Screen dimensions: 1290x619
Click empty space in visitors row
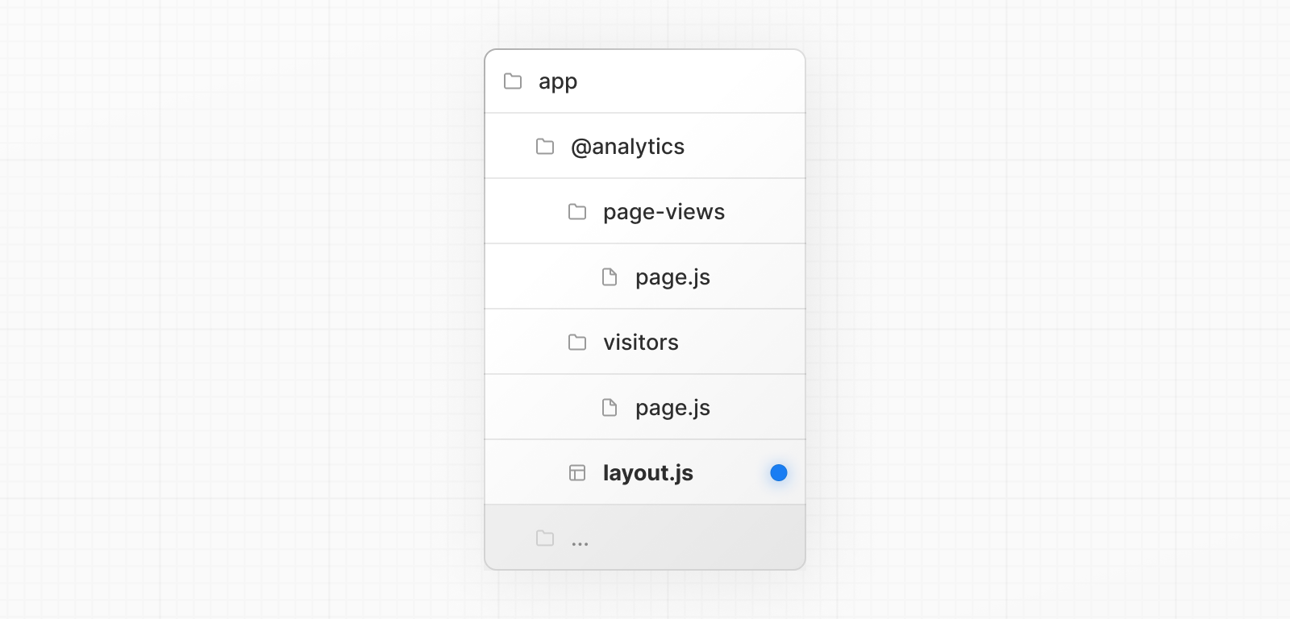point(742,343)
